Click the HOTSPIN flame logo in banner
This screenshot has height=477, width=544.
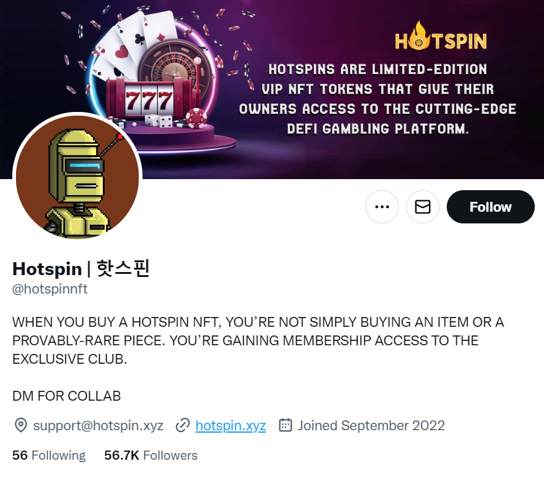(441, 36)
